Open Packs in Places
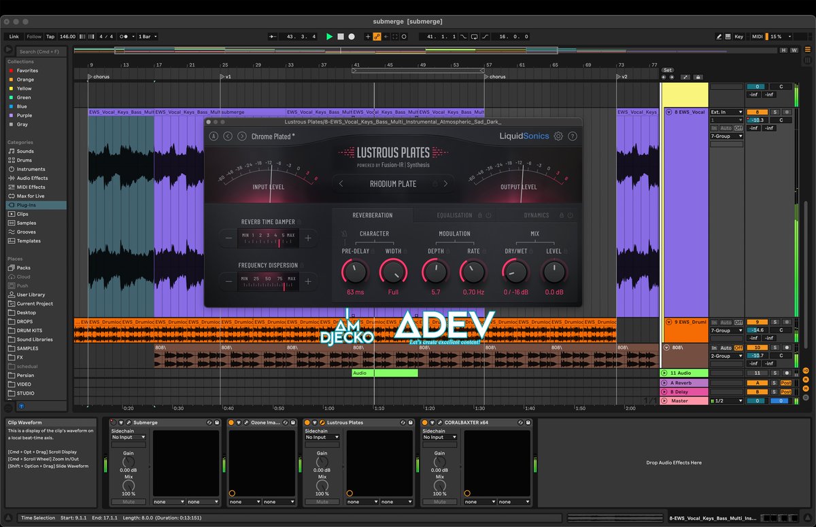816x527 pixels. coord(23,268)
